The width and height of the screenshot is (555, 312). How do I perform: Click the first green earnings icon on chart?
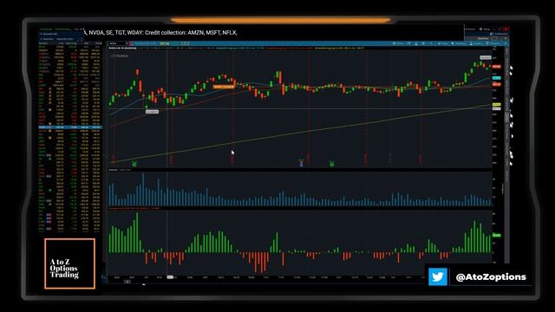(x=134, y=164)
